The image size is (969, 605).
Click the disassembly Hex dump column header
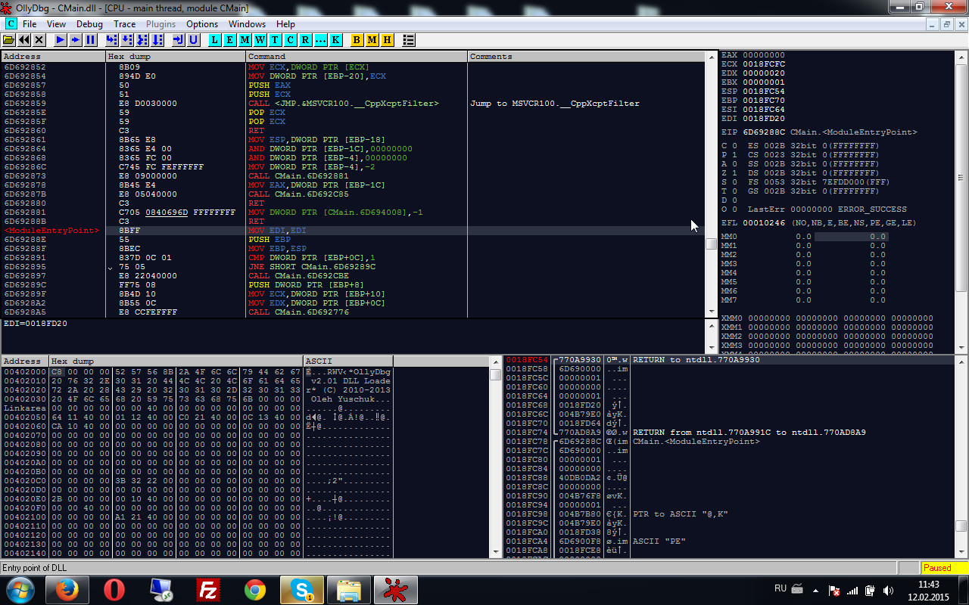tap(176, 57)
